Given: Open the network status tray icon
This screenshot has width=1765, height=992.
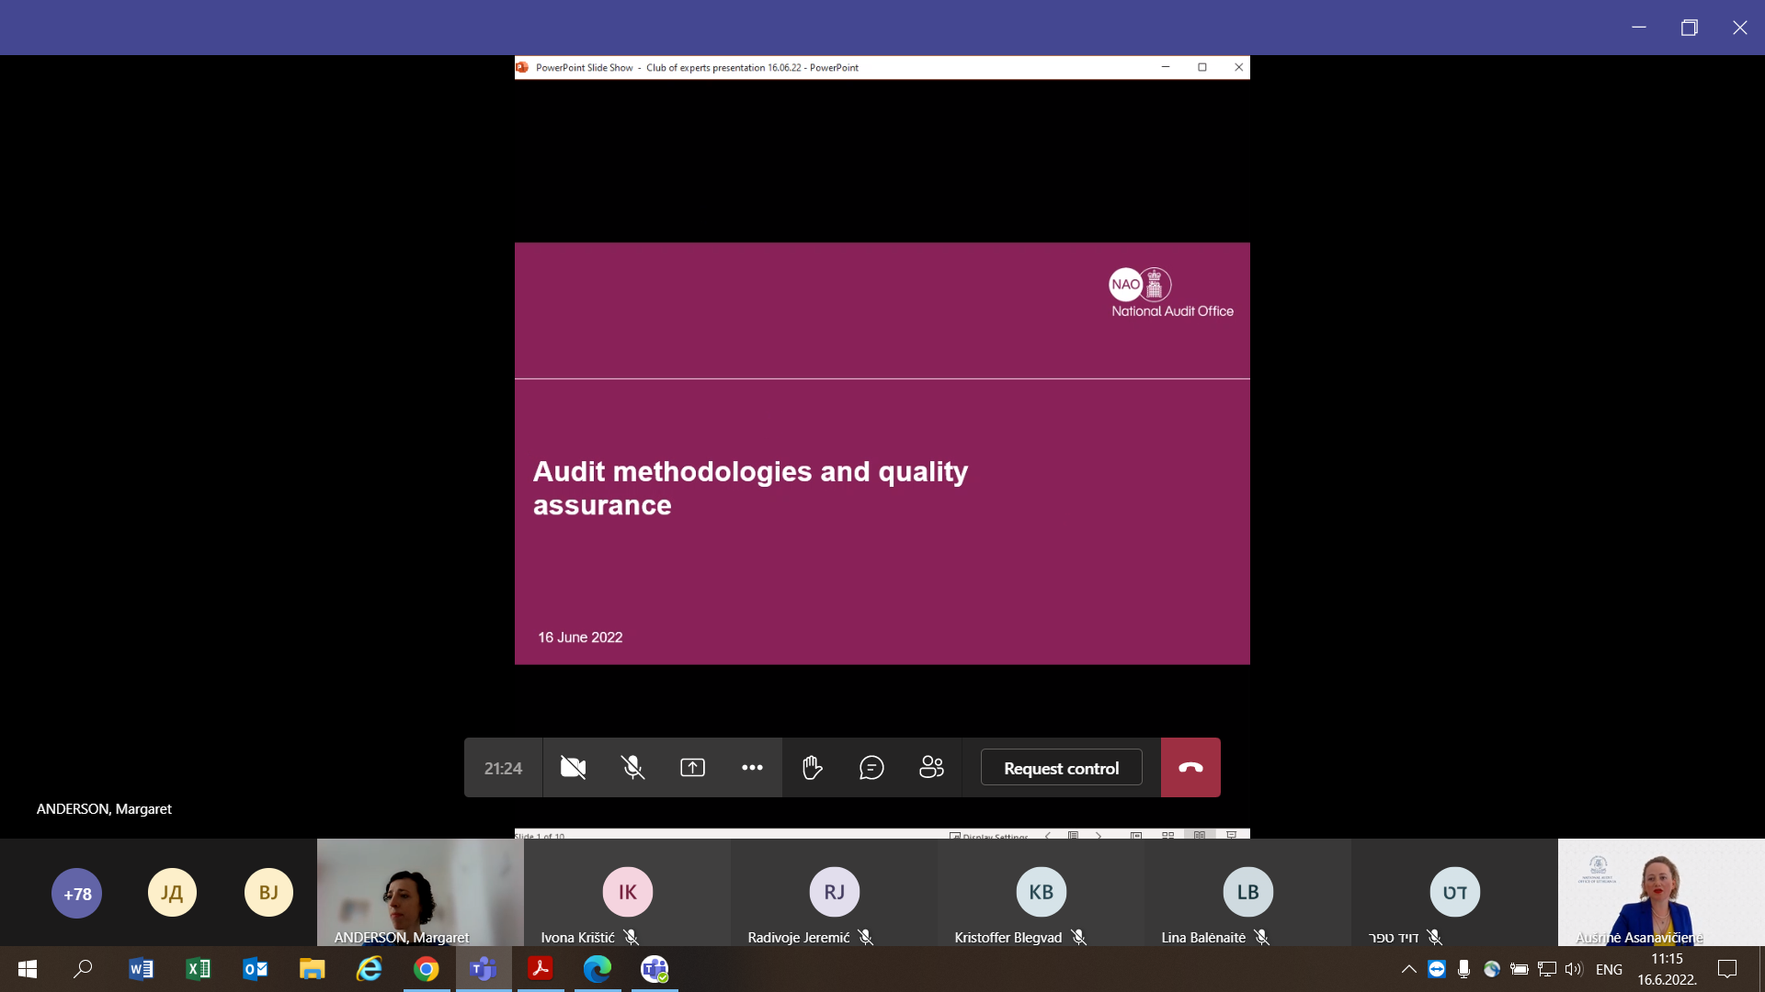Looking at the screenshot, I should [1547, 969].
